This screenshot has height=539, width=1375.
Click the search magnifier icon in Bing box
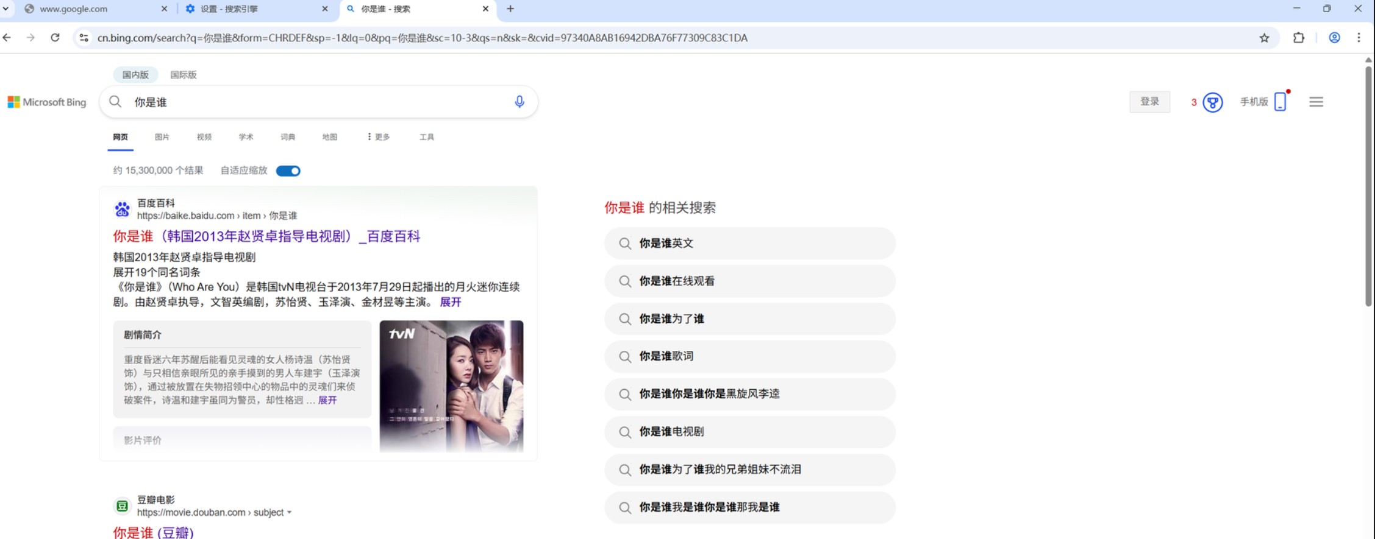115,102
